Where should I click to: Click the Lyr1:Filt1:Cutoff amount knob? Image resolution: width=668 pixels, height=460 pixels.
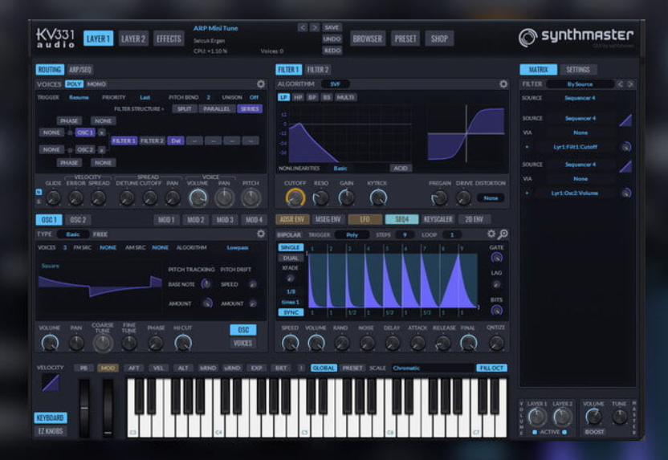(625, 147)
